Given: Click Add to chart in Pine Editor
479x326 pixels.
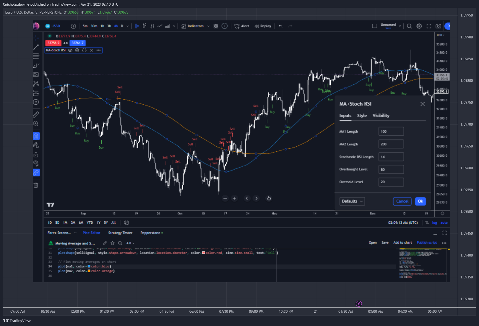Looking at the screenshot, I should [x=402, y=243].
